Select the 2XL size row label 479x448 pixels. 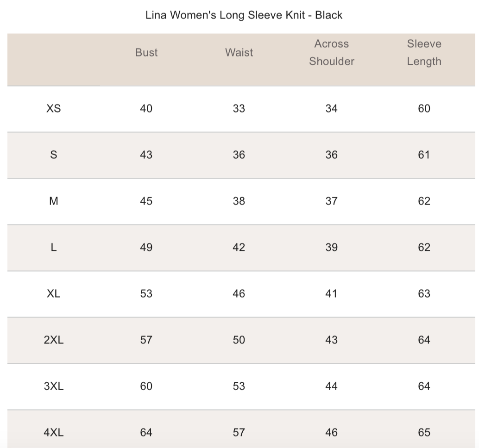coord(54,340)
